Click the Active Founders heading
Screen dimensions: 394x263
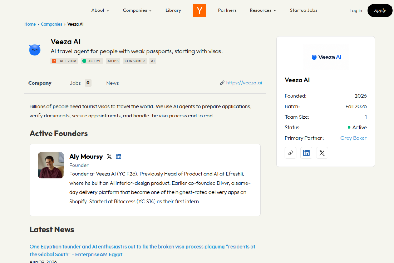tap(59, 134)
